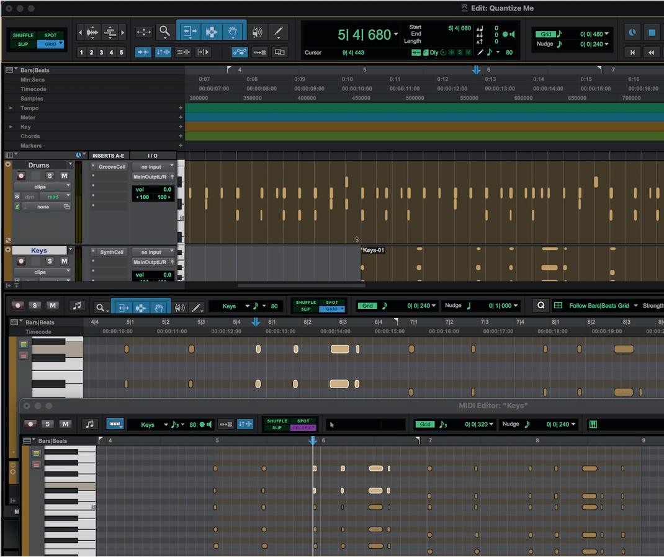664x557 pixels.
Task: Pick the Pencil tool in Edit toolbar
Action: 278,31
